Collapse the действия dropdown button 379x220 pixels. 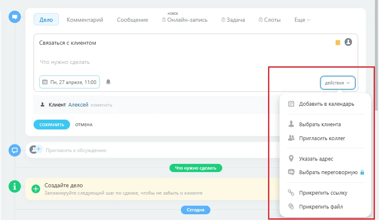338,83
